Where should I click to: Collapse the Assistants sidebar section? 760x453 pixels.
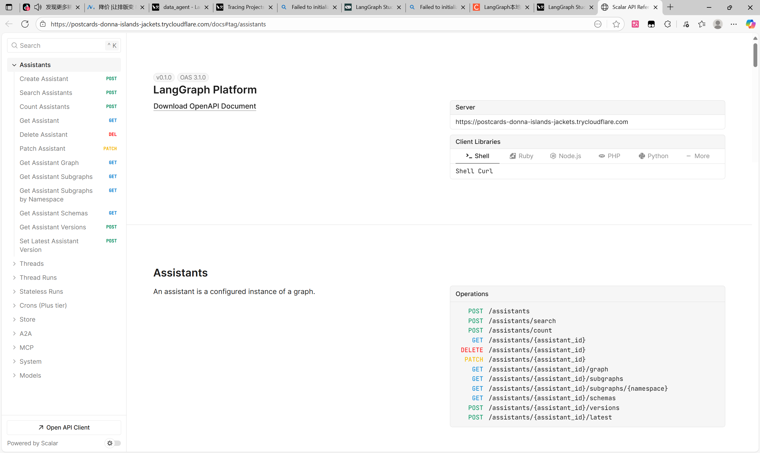(x=14, y=65)
